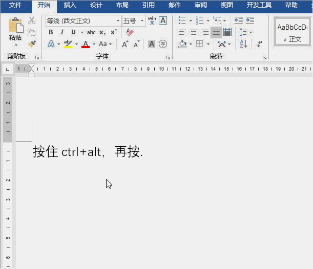The image size is (313, 269).
Task: Open the Underline style arrow
Action: (82, 32)
